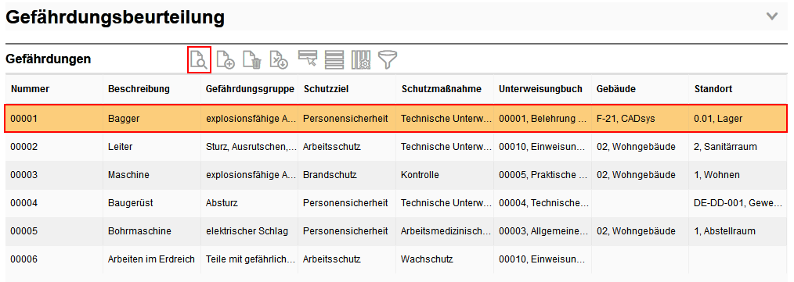Image resolution: width=794 pixels, height=282 pixels.
Task: Select the row numbered 00003
Action: click(x=396, y=175)
